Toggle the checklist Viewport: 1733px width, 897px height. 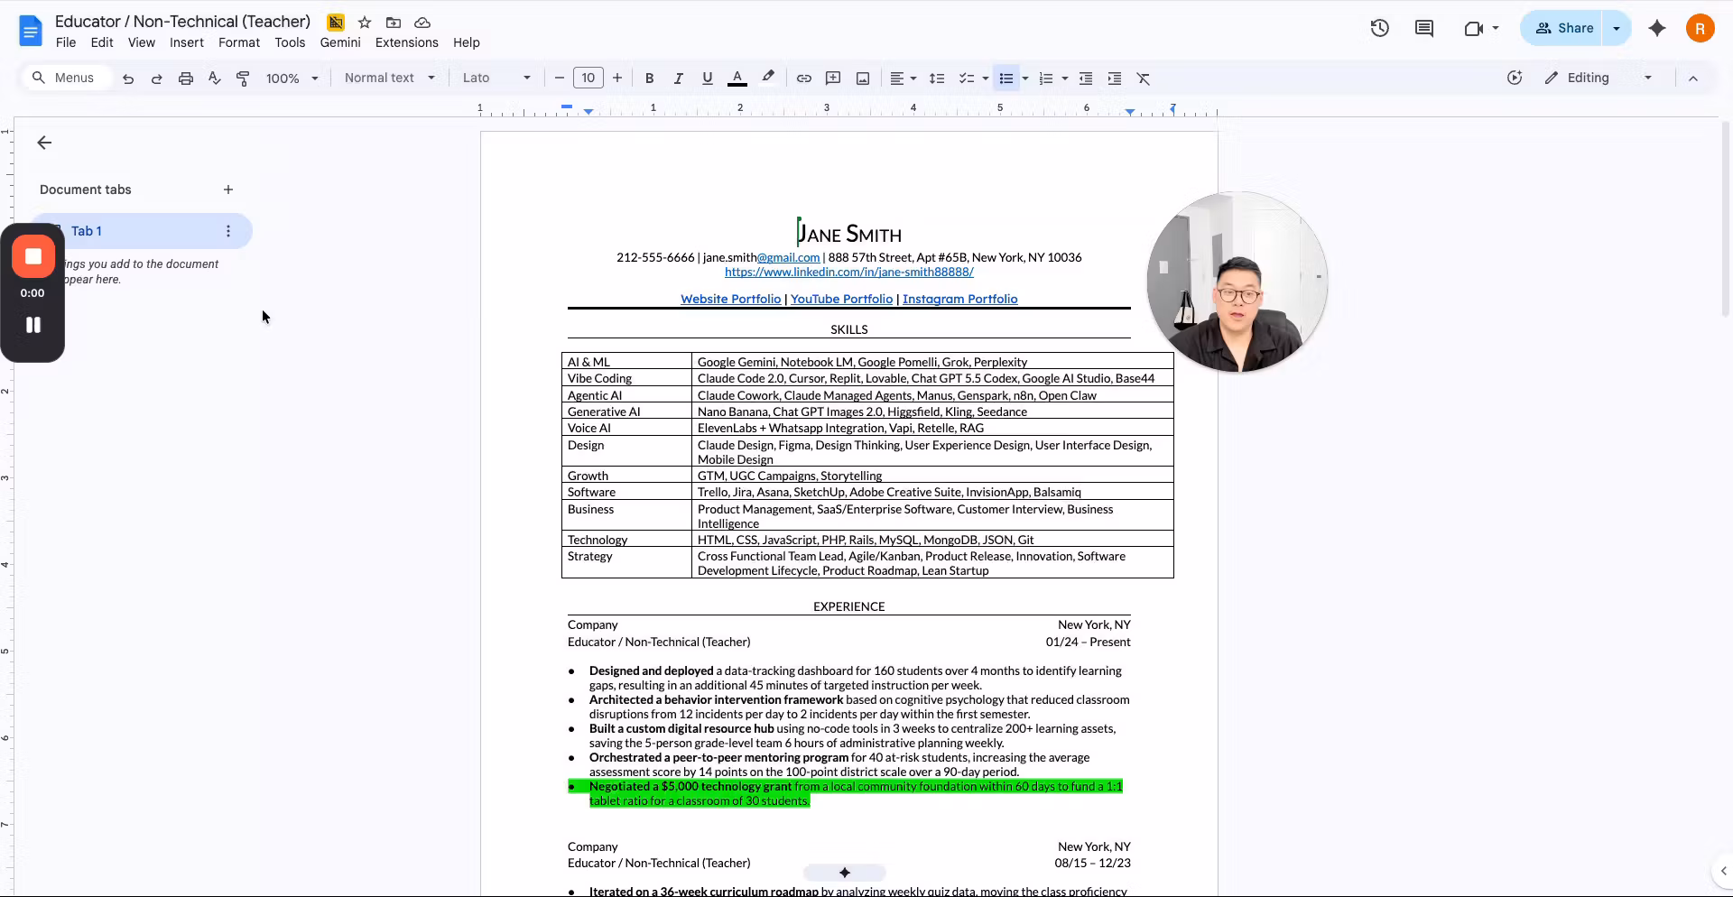pyautogui.click(x=967, y=79)
